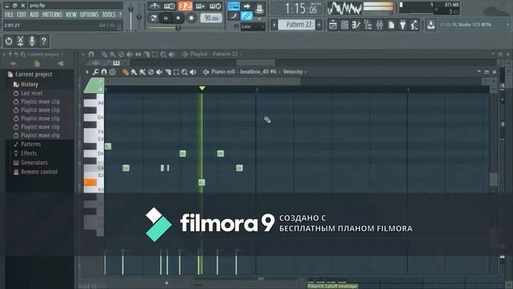Toggle the overdub mode icon
Viewport: 513px width, 289px height.
tap(200, 6)
